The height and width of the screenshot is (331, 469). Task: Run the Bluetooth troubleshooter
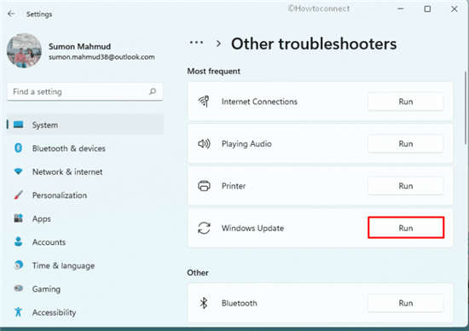click(406, 303)
